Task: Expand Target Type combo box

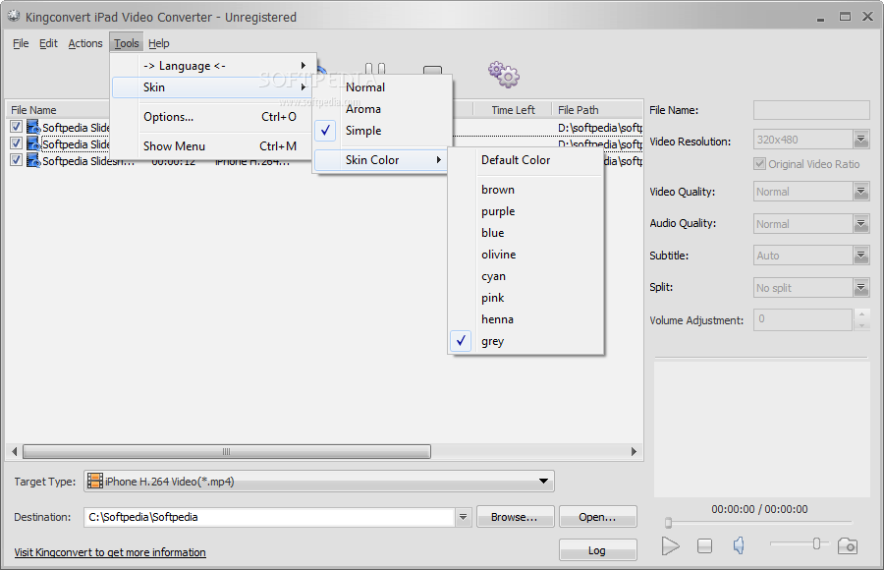Action: pos(543,481)
